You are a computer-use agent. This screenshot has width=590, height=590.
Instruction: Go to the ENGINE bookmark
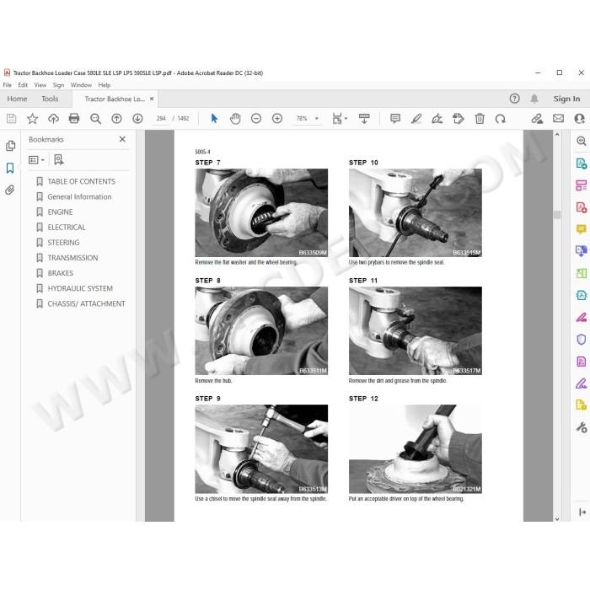[60, 212]
